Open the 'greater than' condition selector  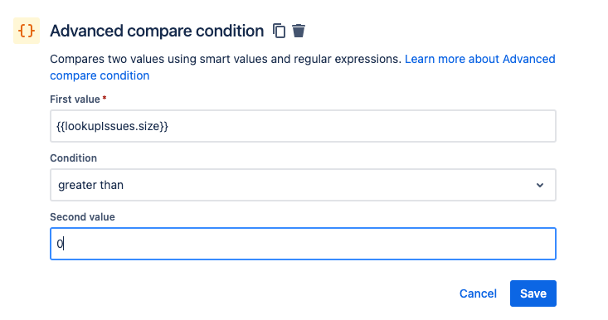tap(303, 185)
